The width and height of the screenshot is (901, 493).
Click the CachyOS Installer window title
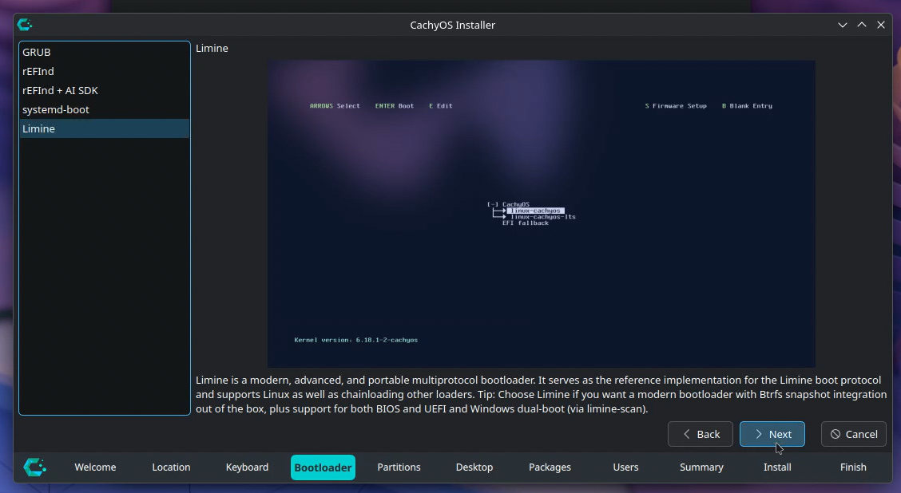tap(452, 25)
